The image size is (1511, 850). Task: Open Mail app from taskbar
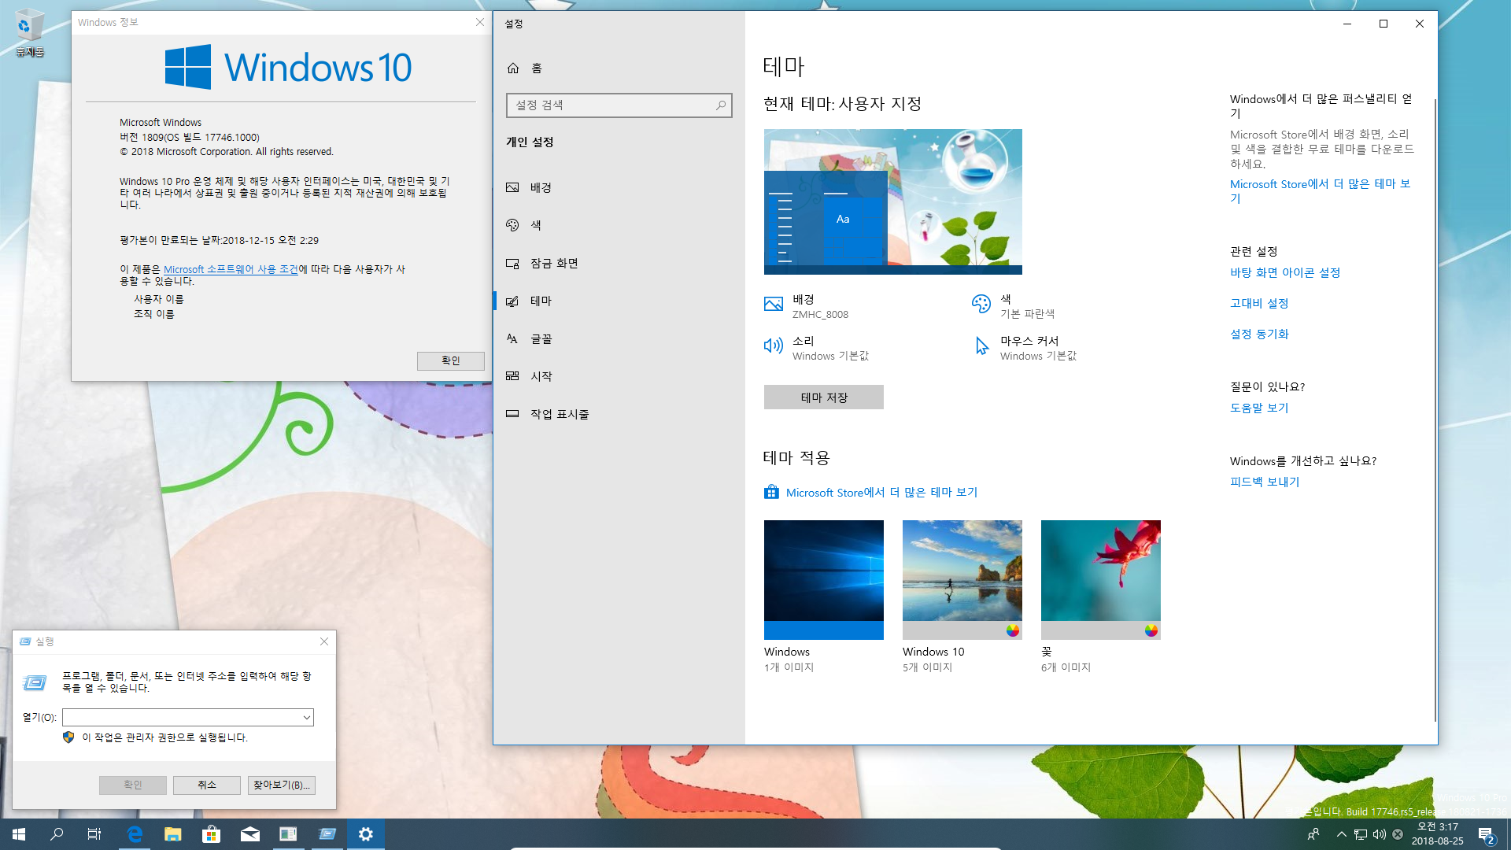pos(250,834)
